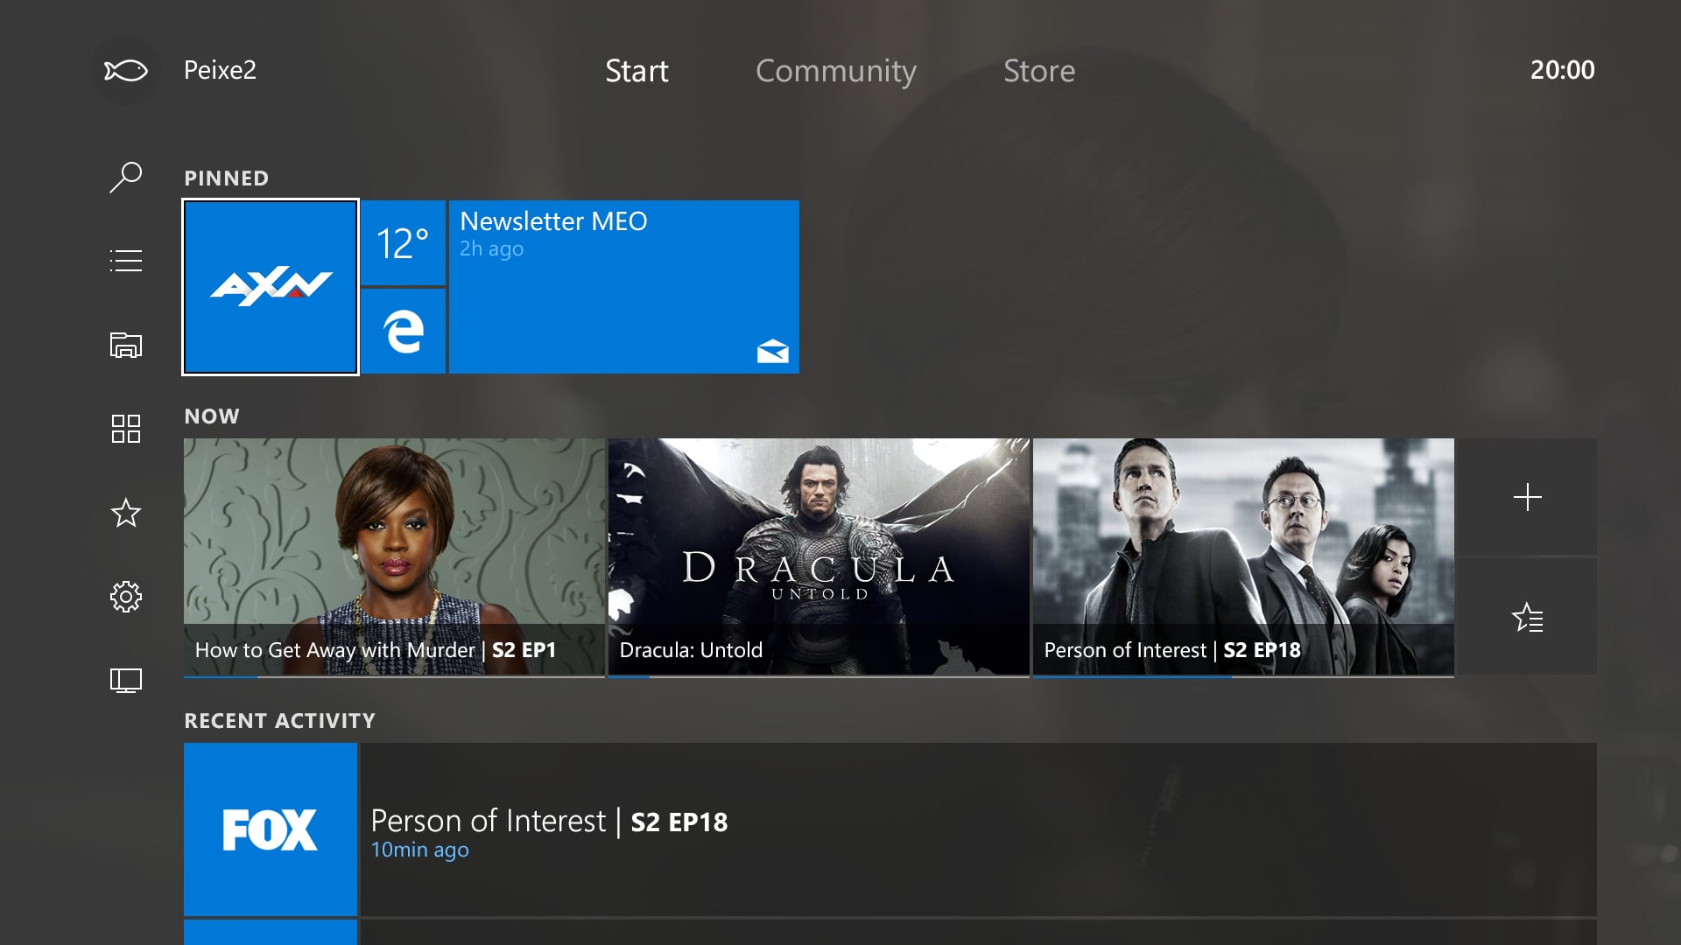Open the pinned AXN channel tile
This screenshot has height=945, width=1681.
(x=271, y=287)
